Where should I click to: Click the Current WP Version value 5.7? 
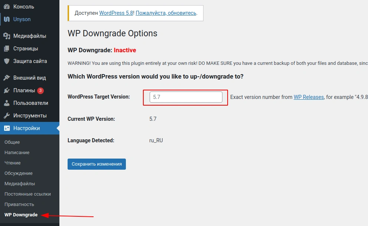(153, 119)
